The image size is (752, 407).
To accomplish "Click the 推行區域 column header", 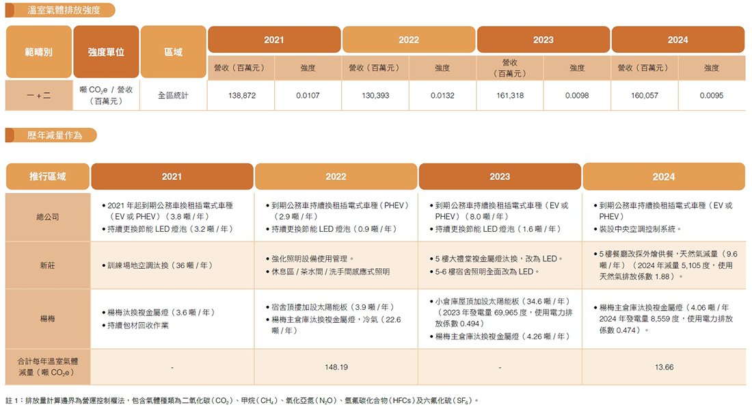I will click(48, 176).
